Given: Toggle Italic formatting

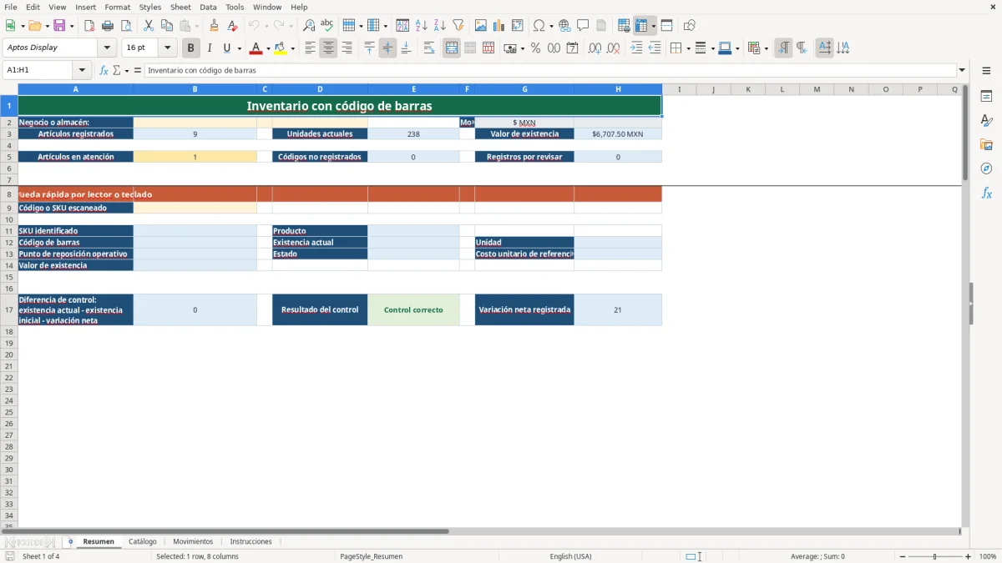Looking at the screenshot, I should point(210,48).
